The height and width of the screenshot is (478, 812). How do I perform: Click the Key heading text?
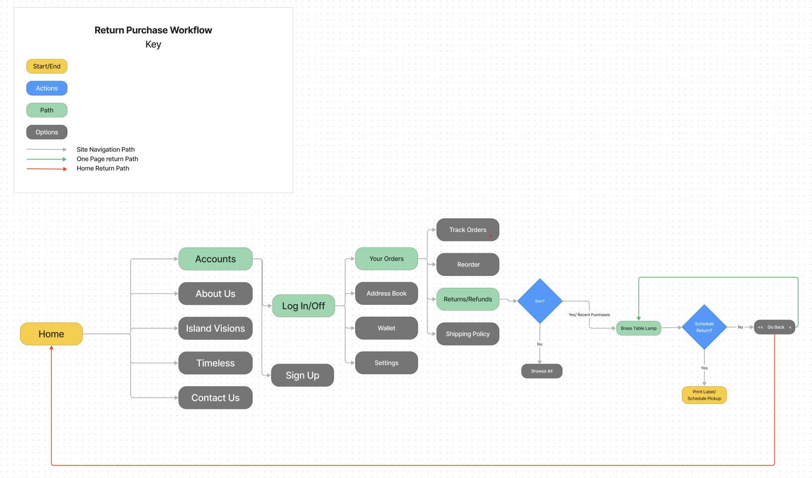pyautogui.click(x=153, y=44)
